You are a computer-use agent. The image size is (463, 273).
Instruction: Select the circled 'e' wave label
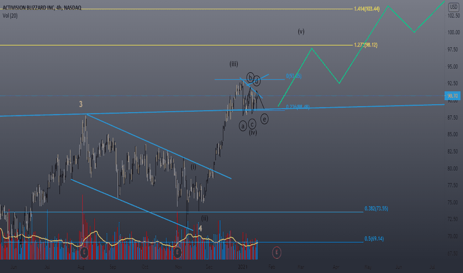click(x=265, y=119)
